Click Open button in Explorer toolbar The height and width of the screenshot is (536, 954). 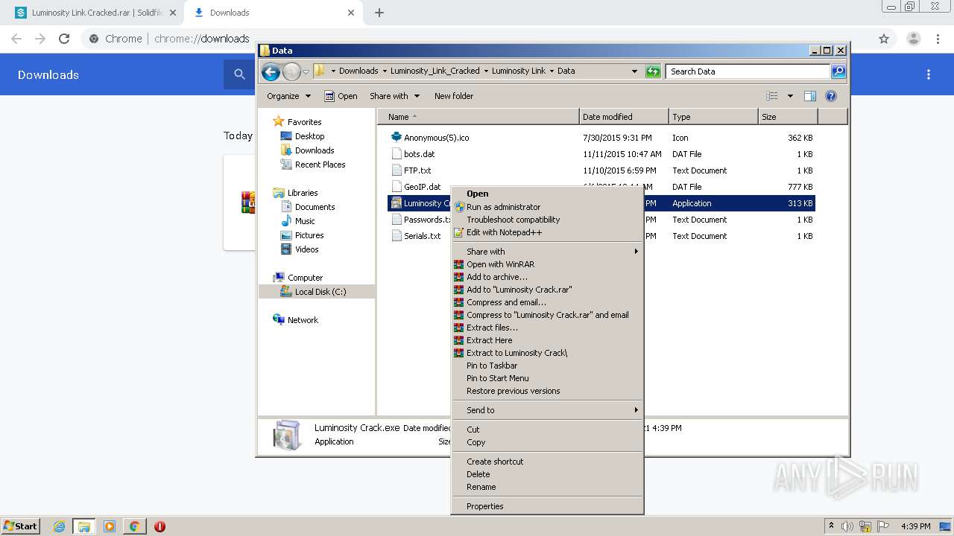341,96
